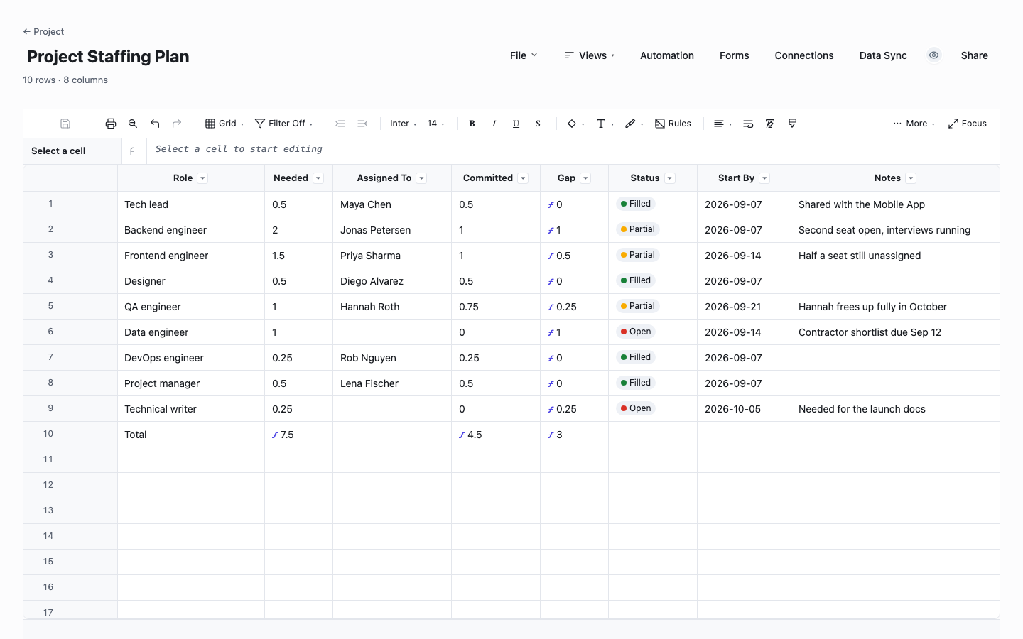Image resolution: width=1023 pixels, height=639 pixels.
Task: Click the Project Staffing Plan title
Action: [x=108, y=57]
